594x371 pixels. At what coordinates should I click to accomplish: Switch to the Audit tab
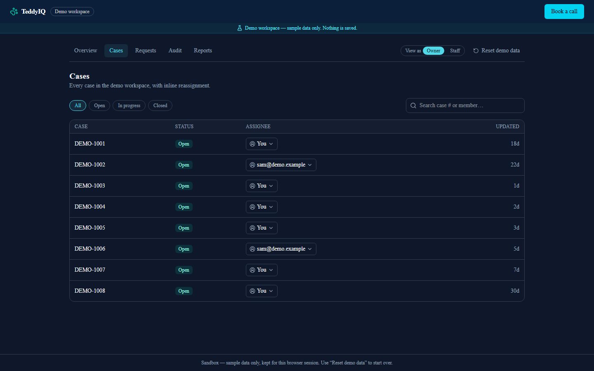coord(175,51)
